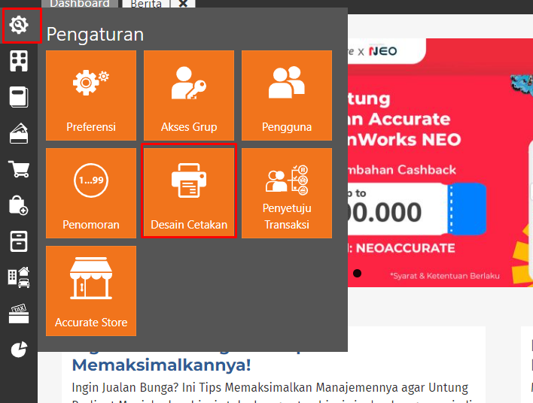Open the company building sidebar icon

coord(19,61)
